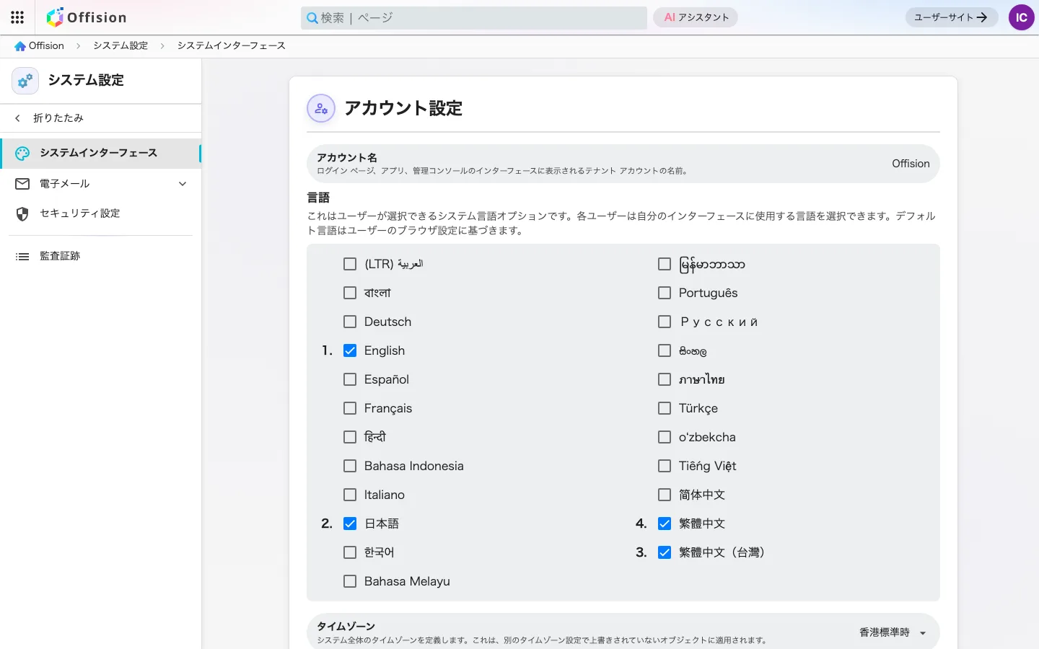This screenshot has width=1039, height=649.
Task: Uncheck the 繁體中文 checkbox numbered 4
Action: [x=665, y=524]
